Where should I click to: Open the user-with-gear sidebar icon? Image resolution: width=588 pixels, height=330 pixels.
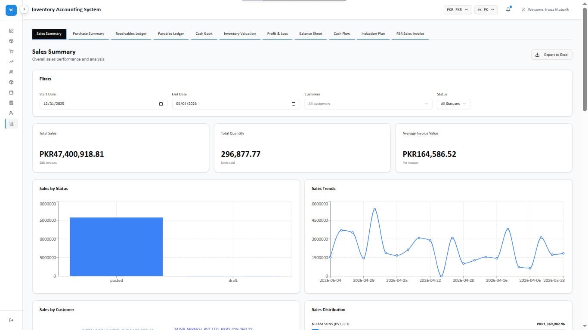pos(11,113)
